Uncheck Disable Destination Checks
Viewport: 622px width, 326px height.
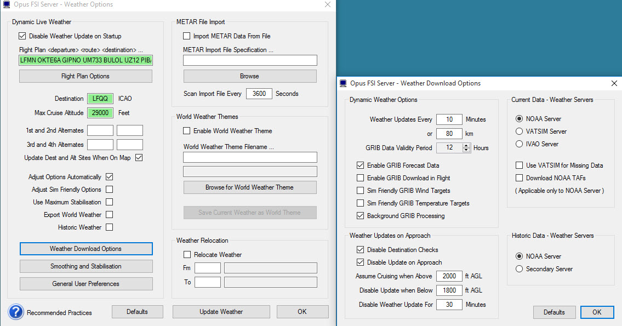click(x=360, y=250)
